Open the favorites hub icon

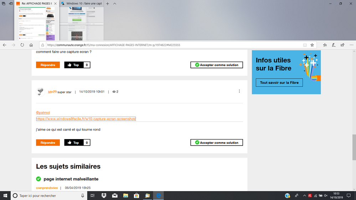pyautogui.click(x=325, y=45)
